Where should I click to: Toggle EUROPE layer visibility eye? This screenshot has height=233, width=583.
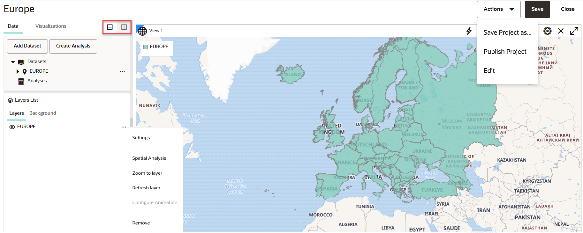click(12, 127)
